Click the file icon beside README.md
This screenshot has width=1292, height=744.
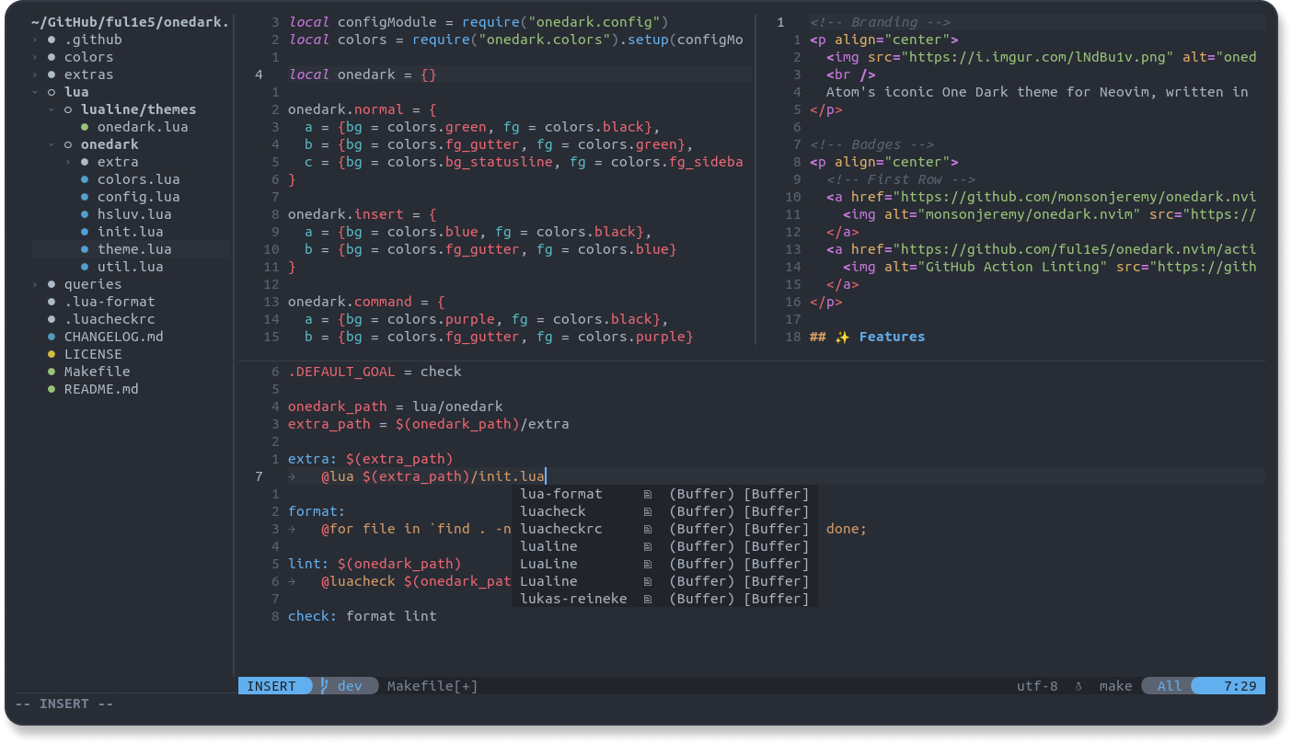pos(52,389)
